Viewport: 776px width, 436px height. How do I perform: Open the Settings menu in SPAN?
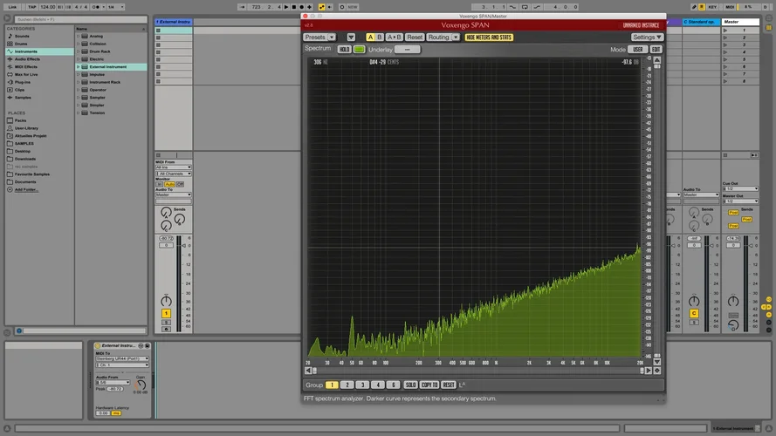click(x=647, y=37)
